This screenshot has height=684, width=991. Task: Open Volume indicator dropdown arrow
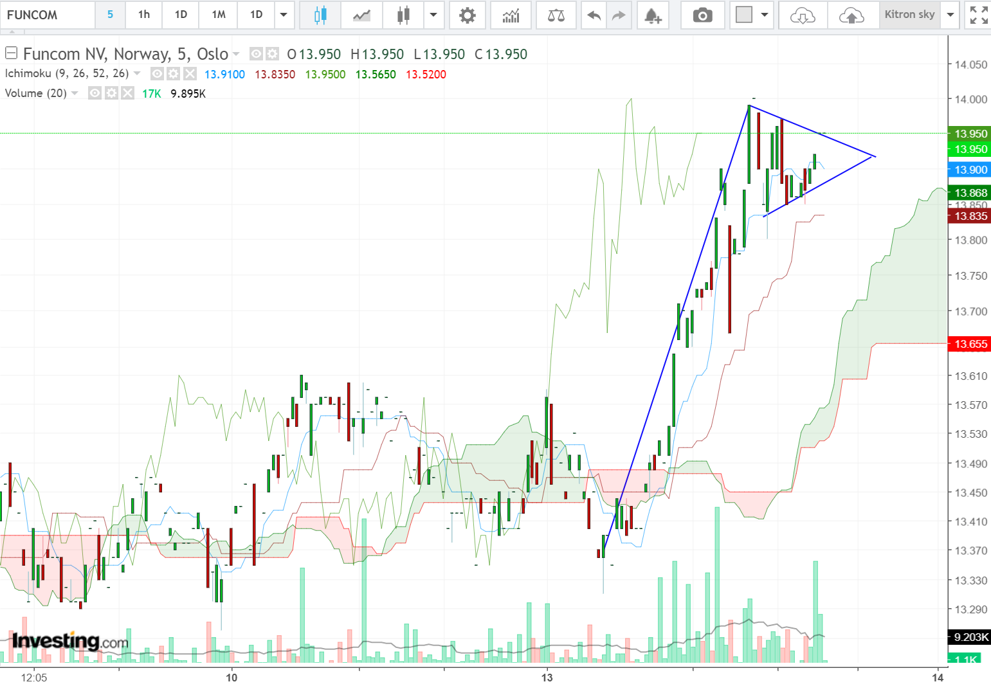pyautogui.click(x=75, y=93)
